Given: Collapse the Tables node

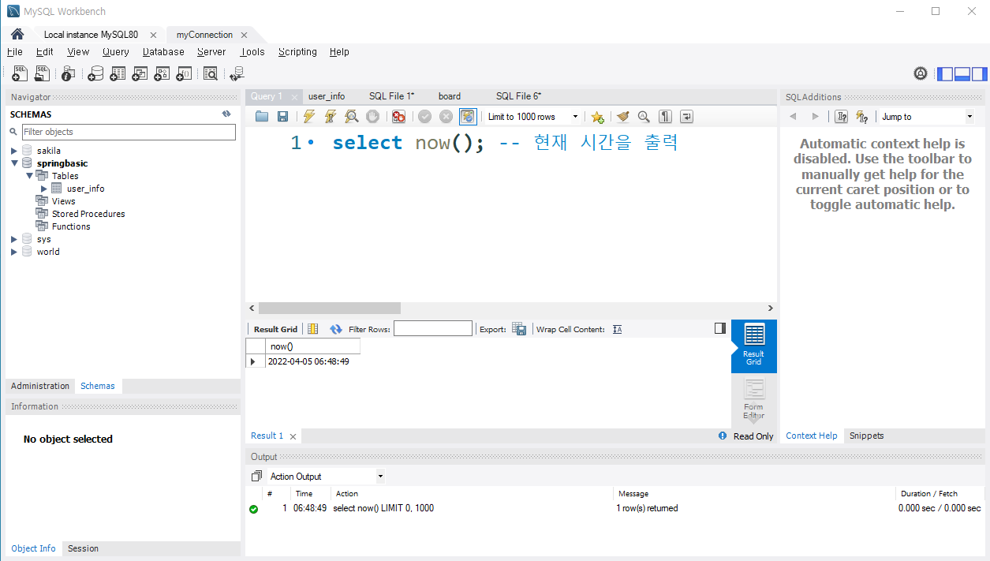Looking at the screenshot, I should pos(29,176).
